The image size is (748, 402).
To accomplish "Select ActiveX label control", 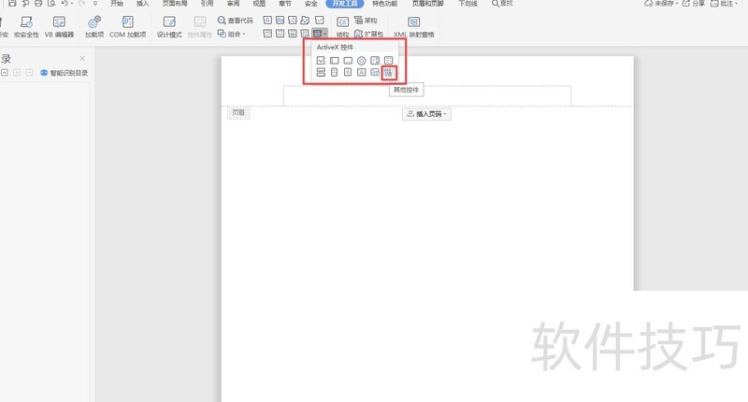I will pyautogui.click(x=362, y=73).
